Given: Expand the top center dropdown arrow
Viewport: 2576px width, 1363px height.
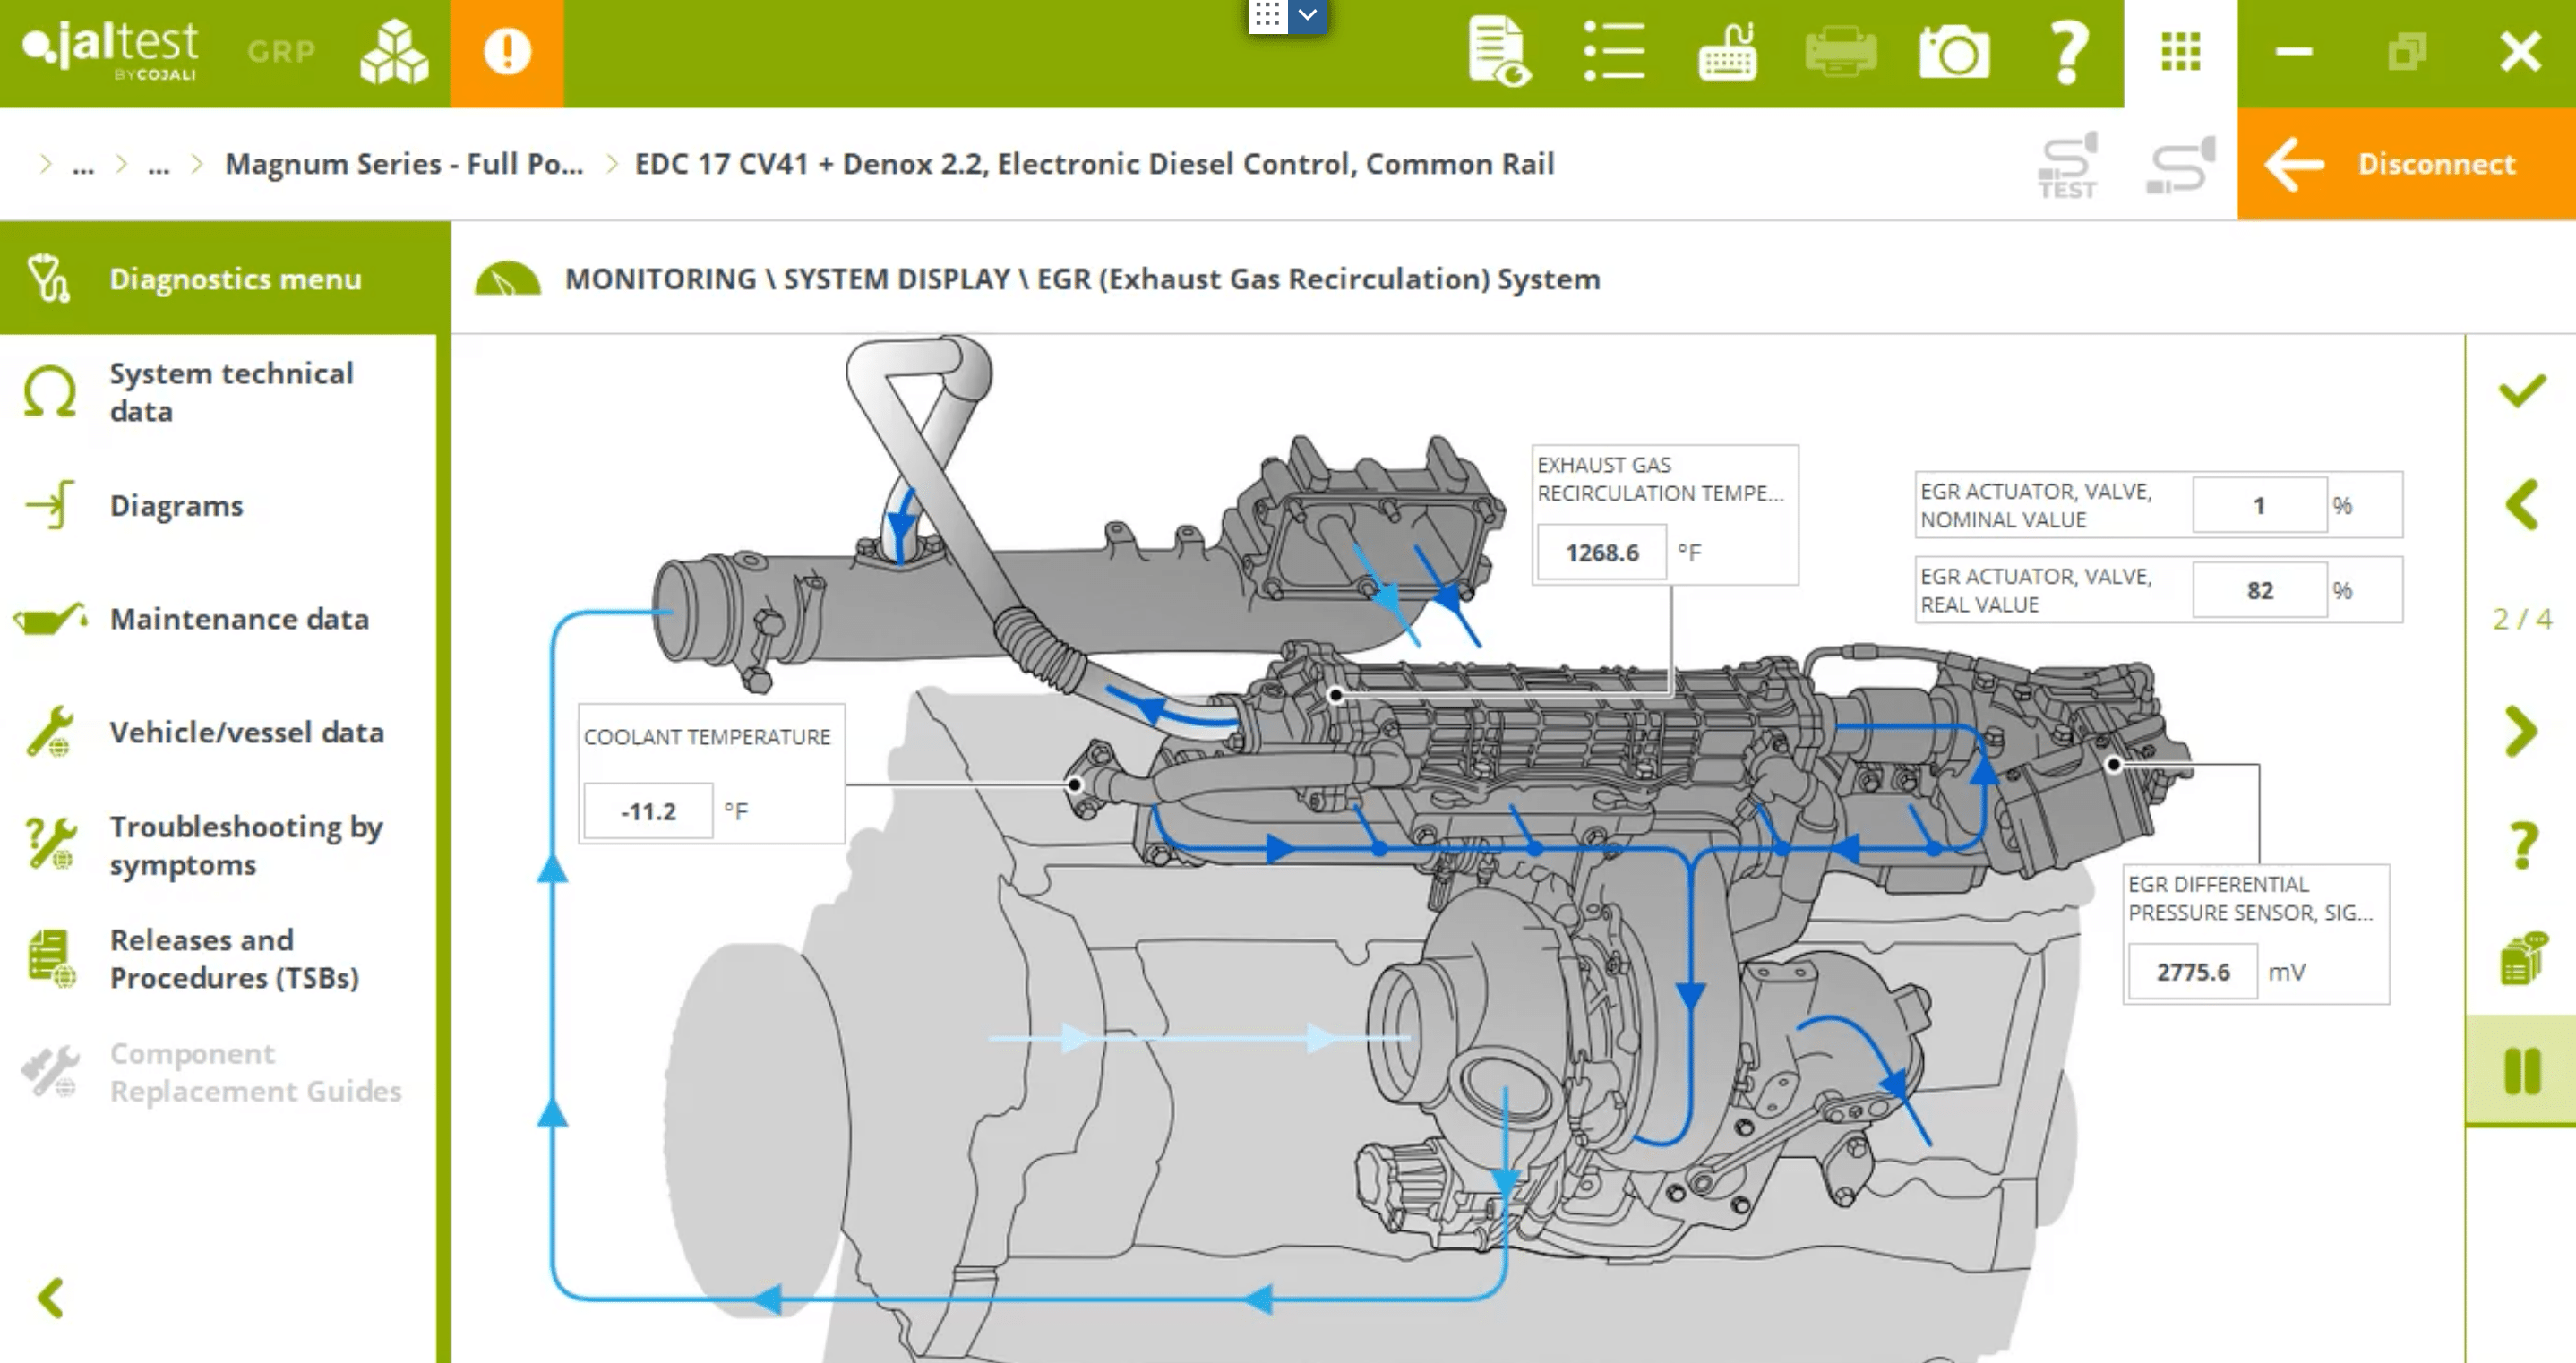Looking at the screenshot, I should tap(1307, 16).
